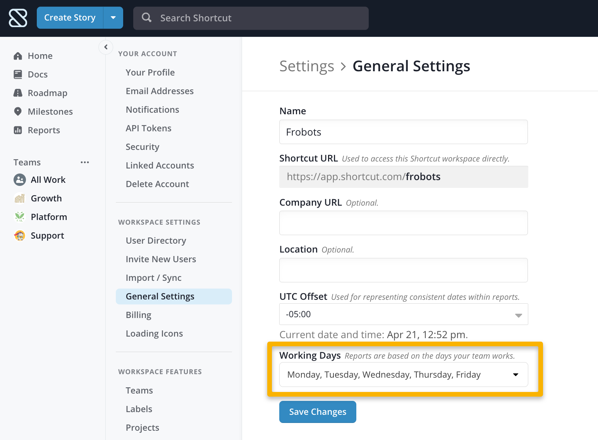598x440 pixels.
Task: Click the Company URL input field
Action: coord(404,223)
